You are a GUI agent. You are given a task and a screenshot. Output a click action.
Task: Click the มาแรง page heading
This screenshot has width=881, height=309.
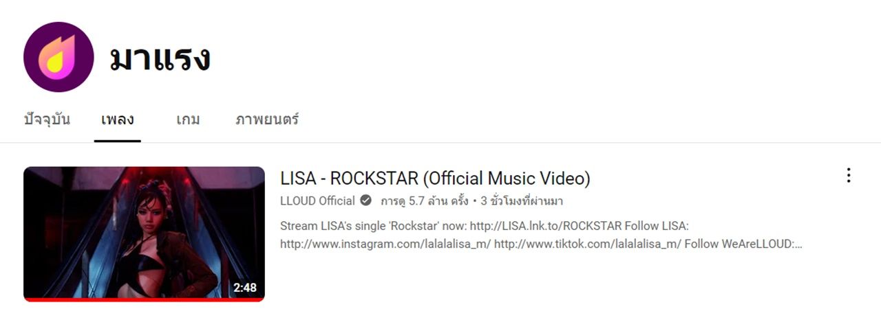(x=160, y=58)
